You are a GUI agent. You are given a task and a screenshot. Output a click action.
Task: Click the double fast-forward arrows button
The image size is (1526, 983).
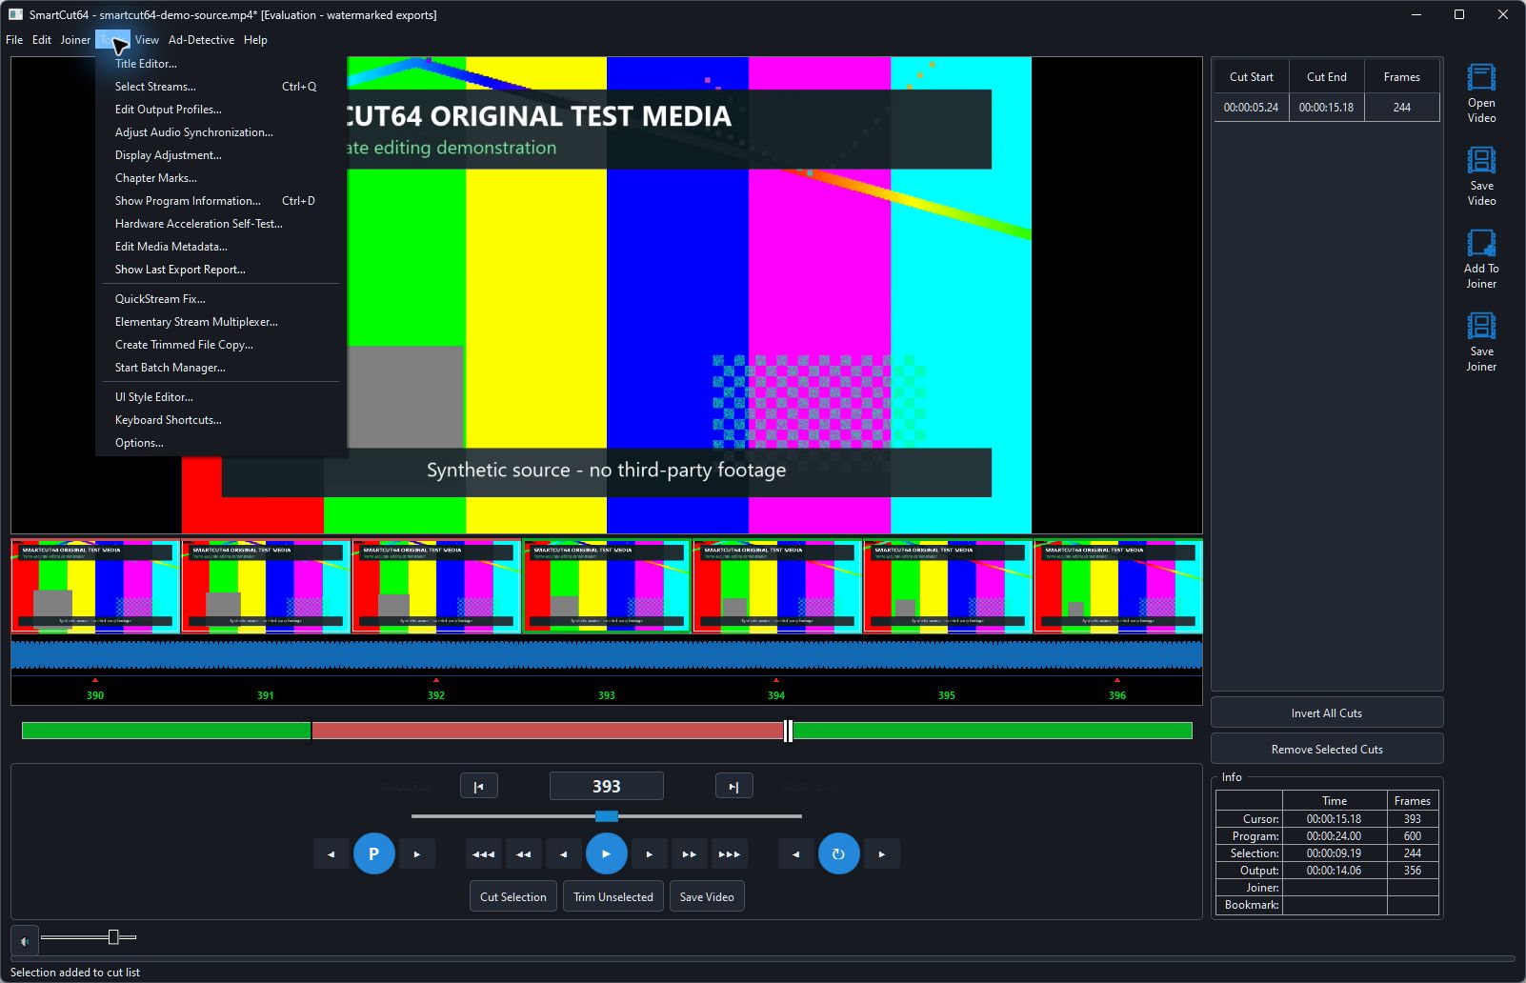(x=690, y=853)
